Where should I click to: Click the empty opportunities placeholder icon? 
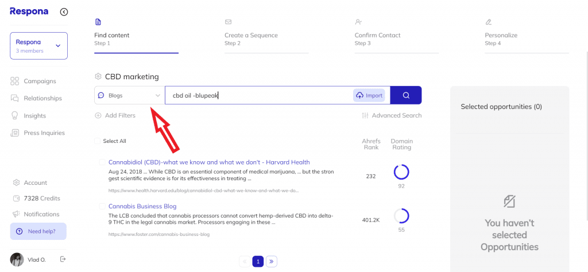pyautogui.click(x=510, y=201)
